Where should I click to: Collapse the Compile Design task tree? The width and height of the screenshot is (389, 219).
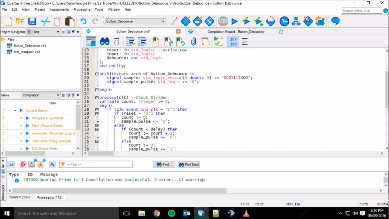tap(15, 110)
